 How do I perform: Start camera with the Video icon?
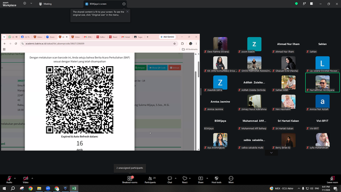26,178
